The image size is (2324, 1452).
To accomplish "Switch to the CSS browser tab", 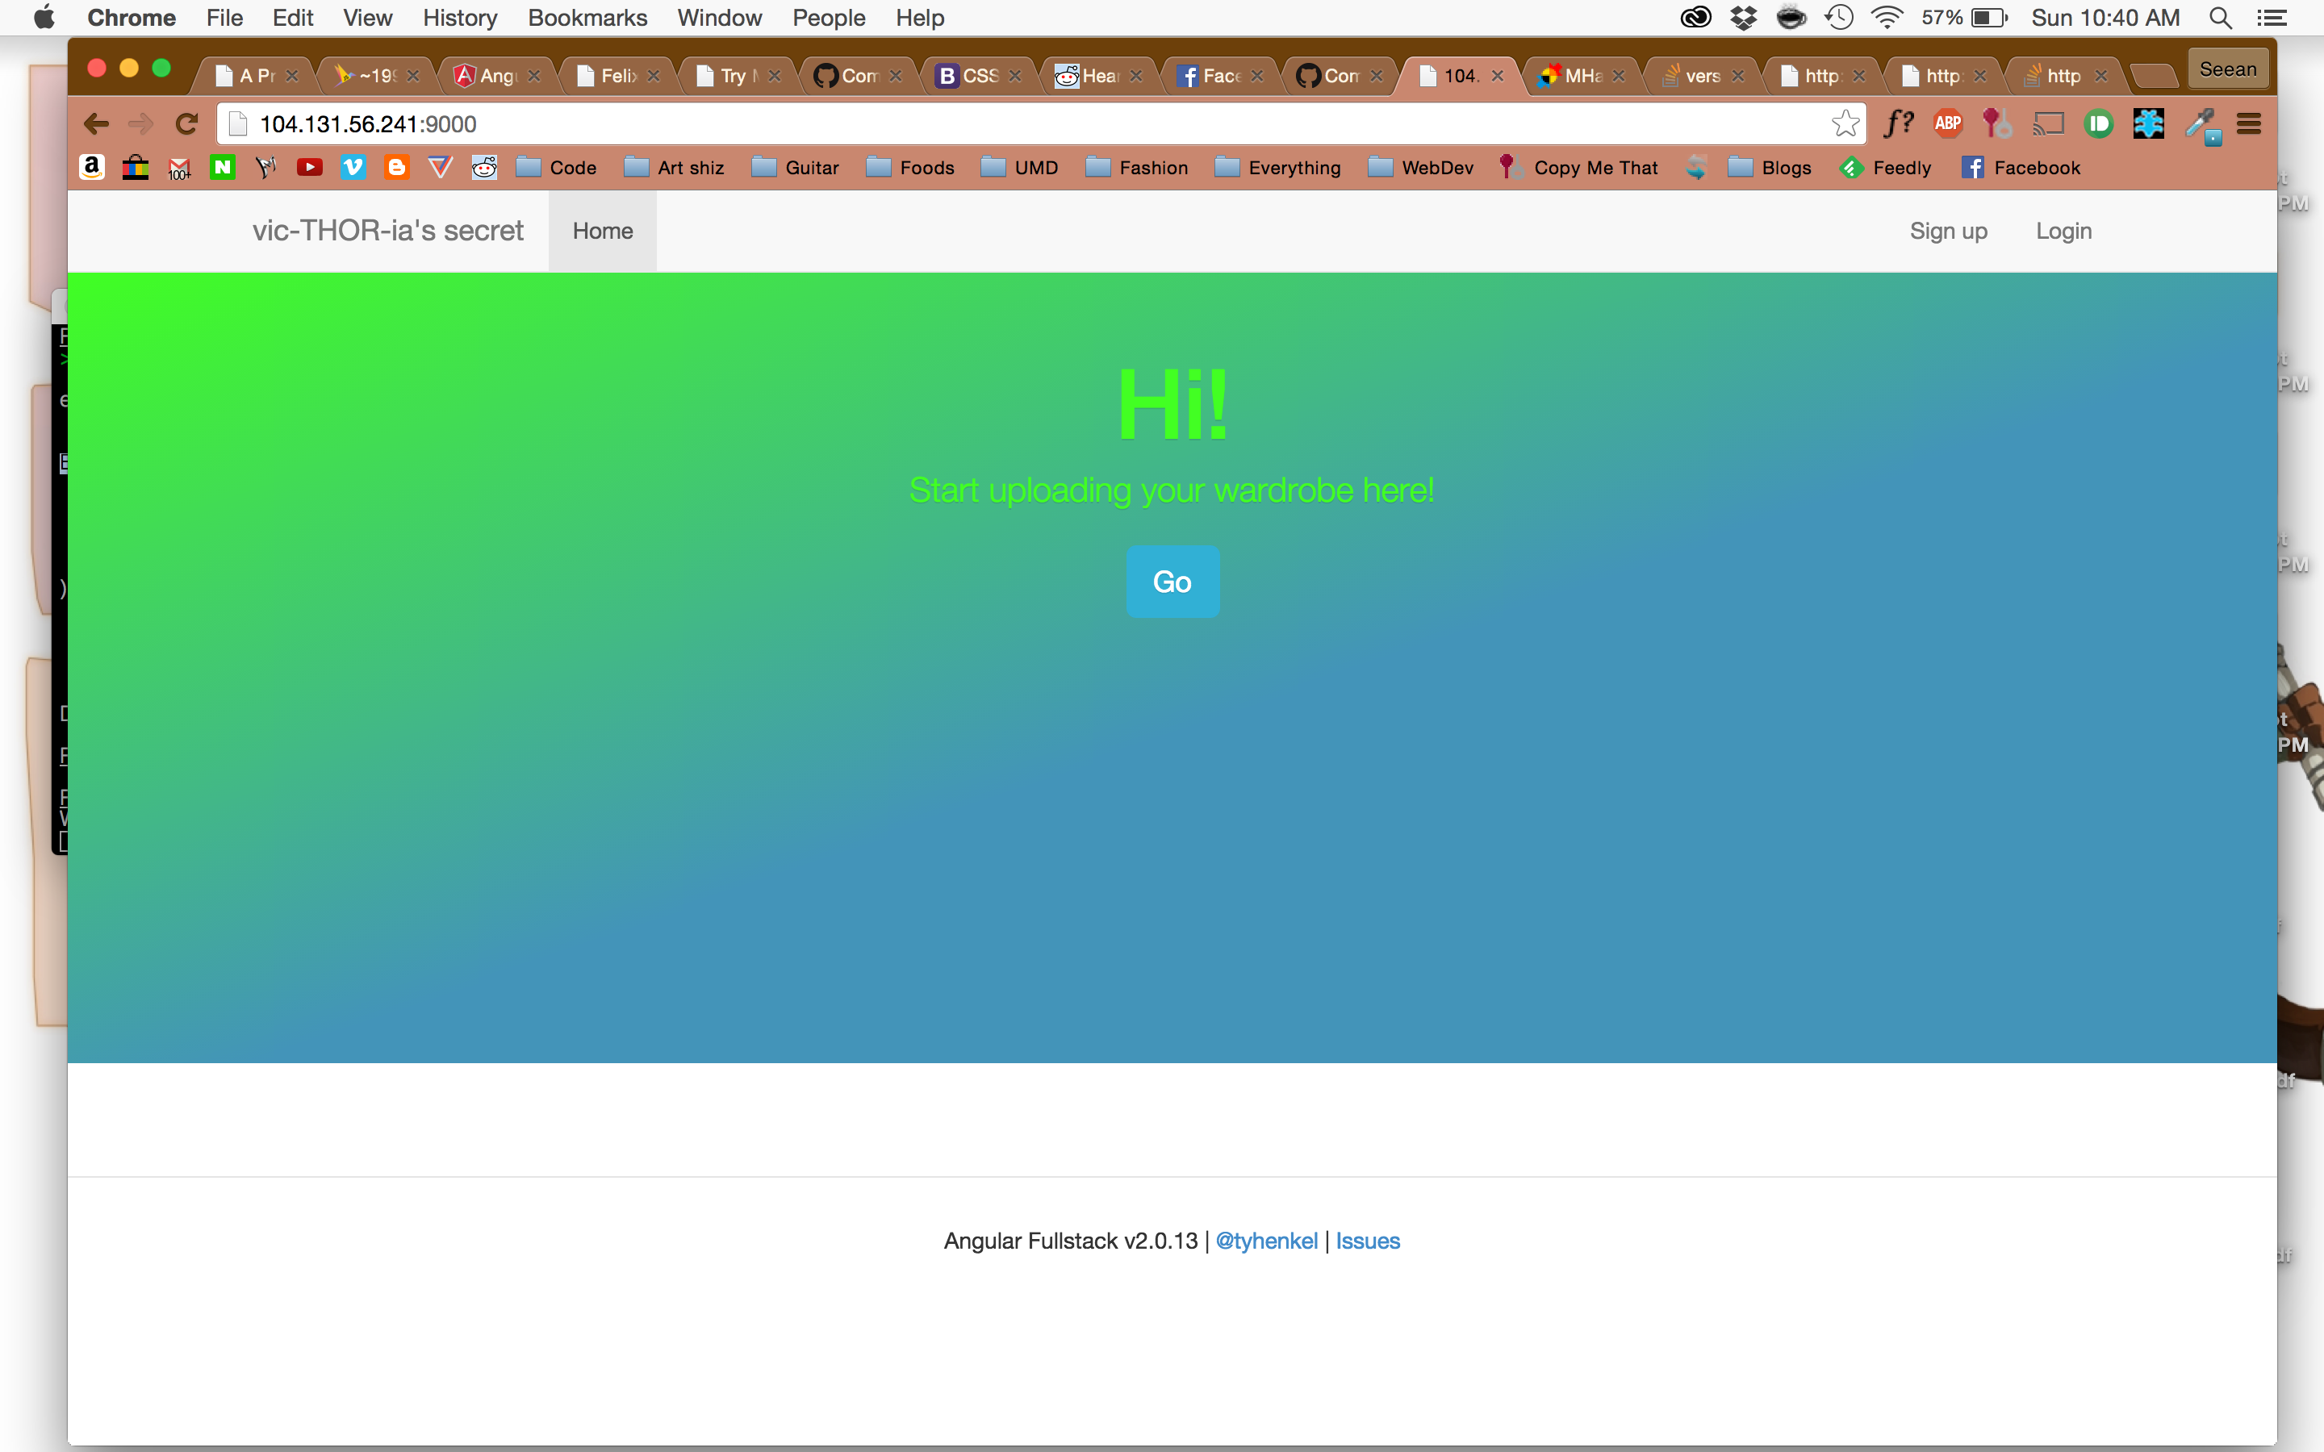I will [x=970, y=76].
